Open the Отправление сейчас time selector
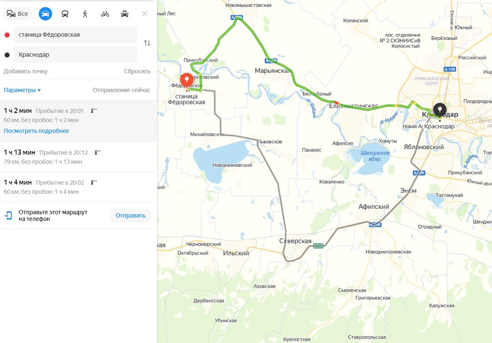Image resolution: width=492 pixels, height=343 pixels. (121, 90)
